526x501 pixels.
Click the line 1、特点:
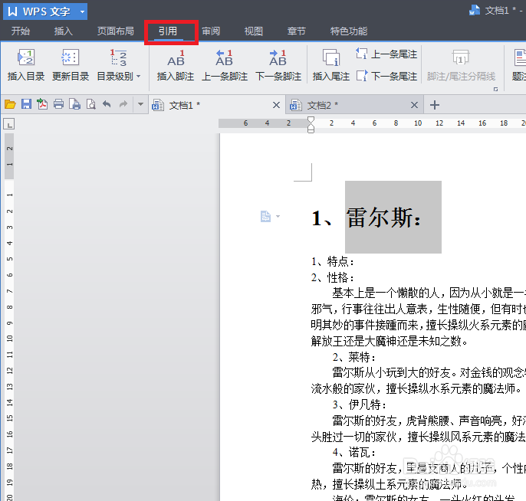click(x=332, y=261)
